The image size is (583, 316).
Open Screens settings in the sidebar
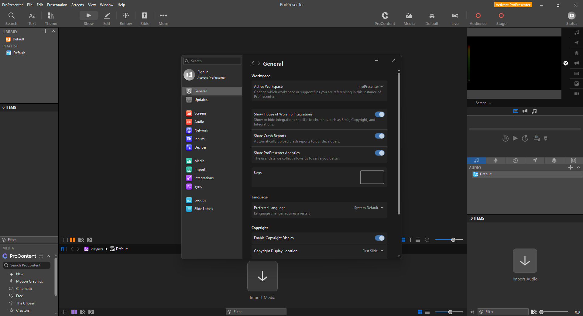212,113
